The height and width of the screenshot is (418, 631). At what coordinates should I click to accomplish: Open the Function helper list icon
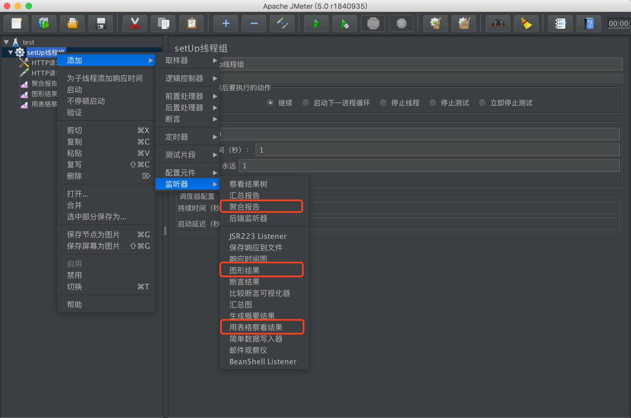click(561, 23)
